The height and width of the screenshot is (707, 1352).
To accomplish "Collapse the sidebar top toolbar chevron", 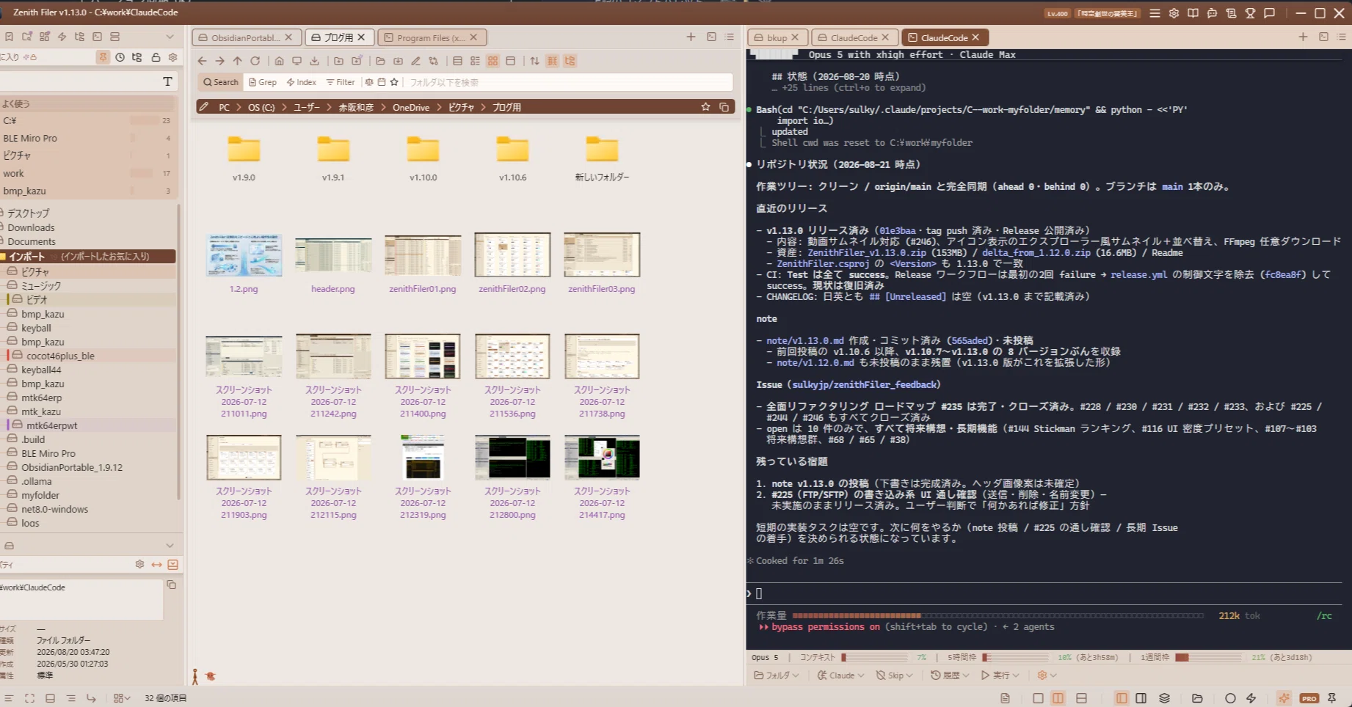I will pos(170,37).
